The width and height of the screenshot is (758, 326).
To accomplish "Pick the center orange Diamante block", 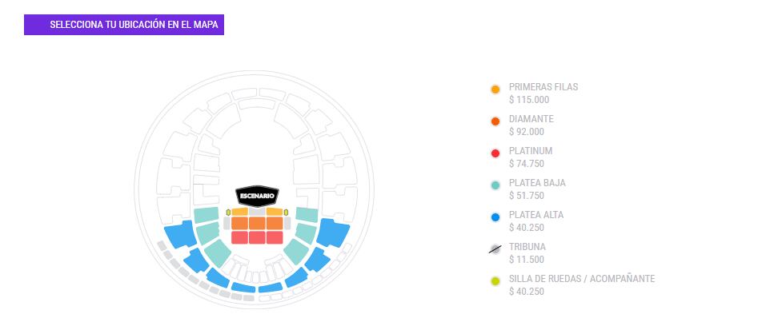I will (x=257, y=224).
